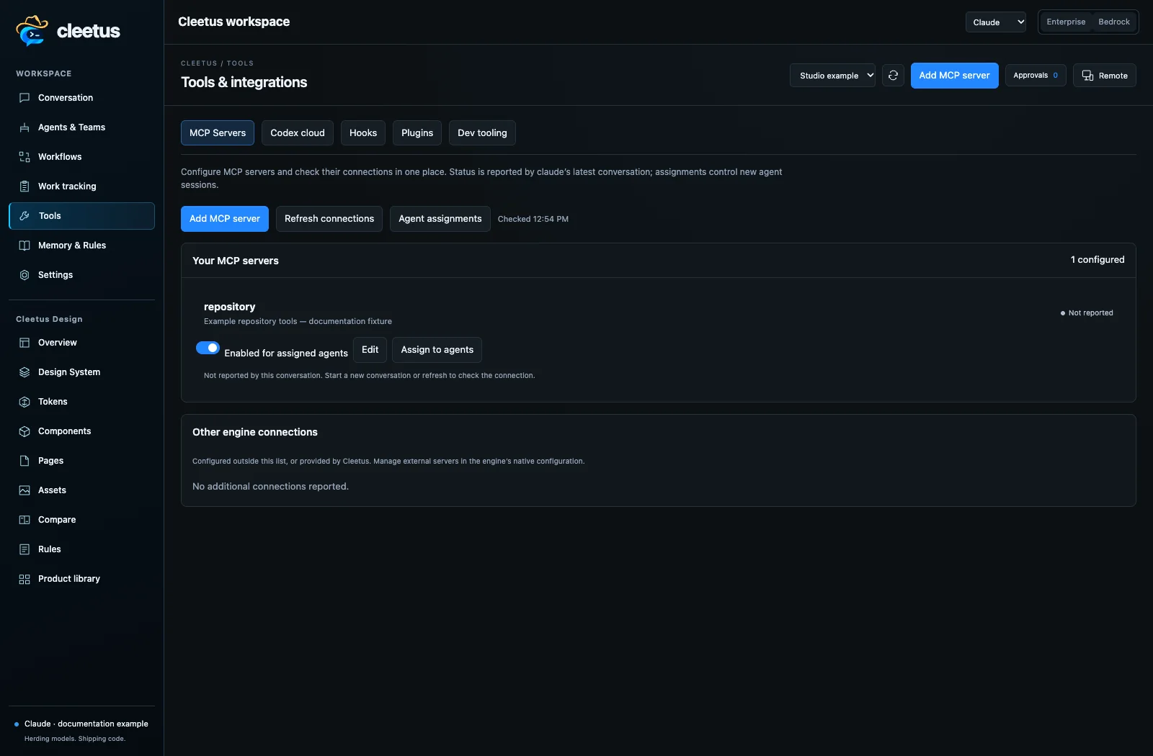
Task: Click the Refresh connections button
Action: [329, 219]
